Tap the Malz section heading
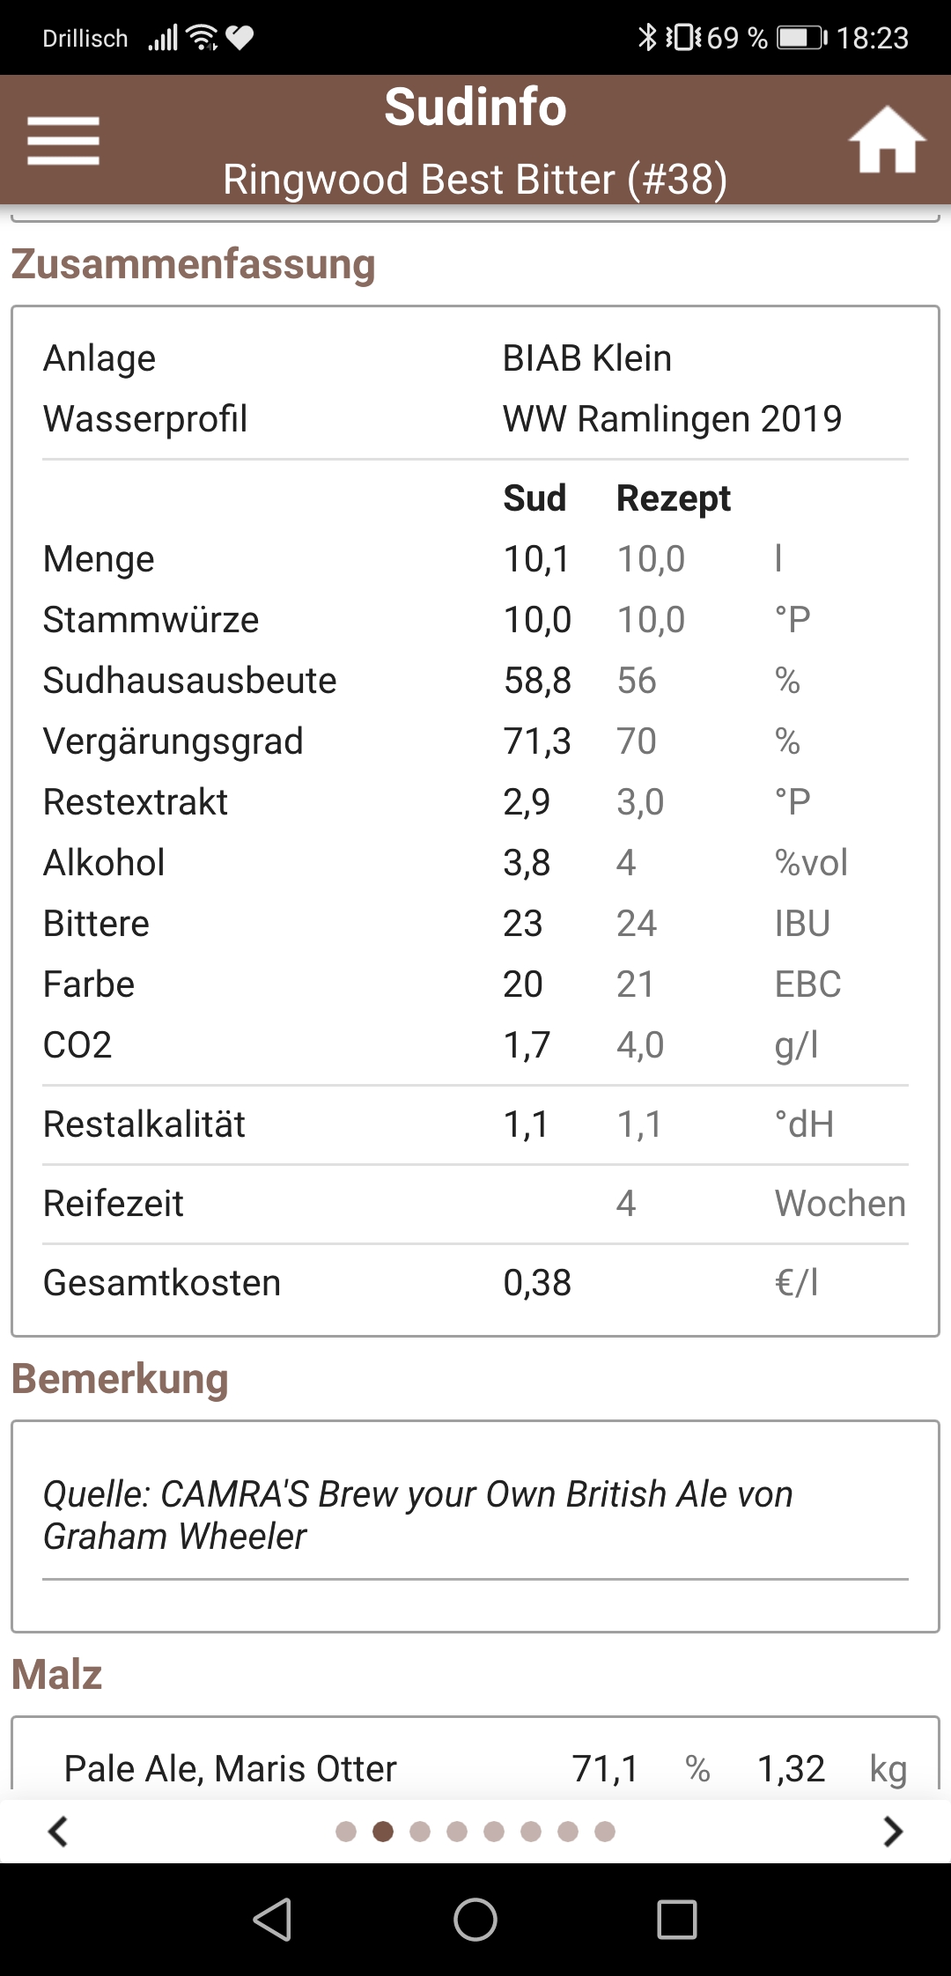Viewport: 951px width, 1976px height. click(57, 1674)
